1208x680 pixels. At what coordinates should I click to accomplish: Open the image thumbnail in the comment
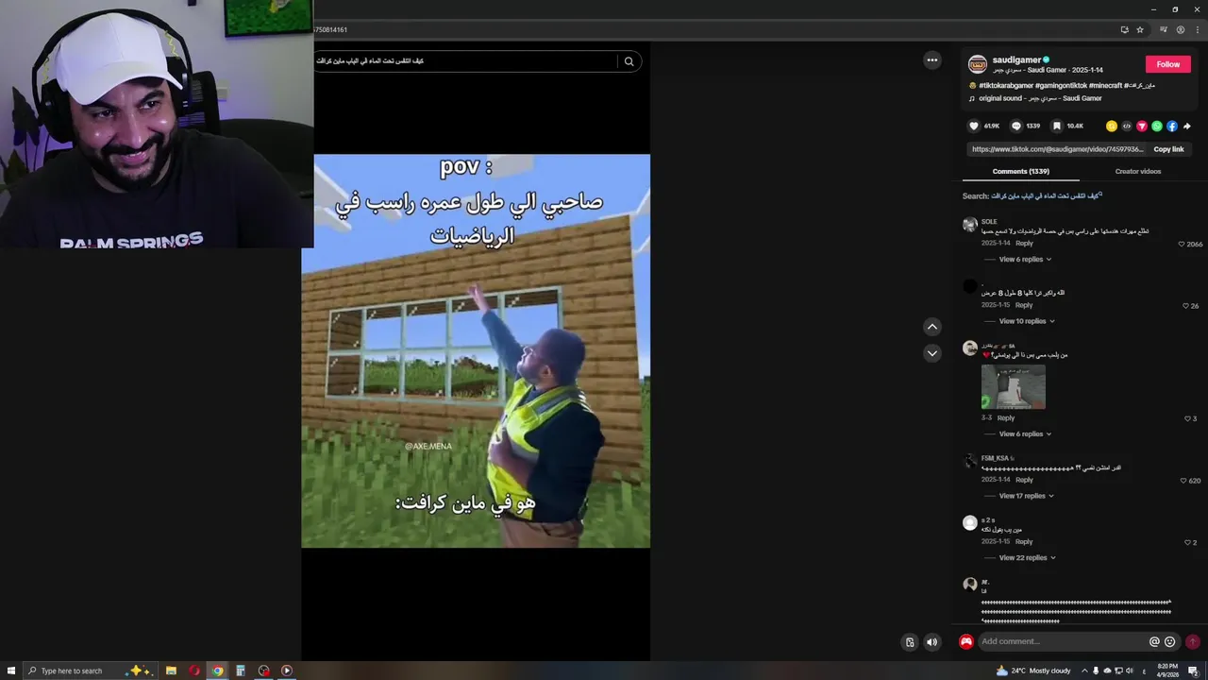(1014, 386)
